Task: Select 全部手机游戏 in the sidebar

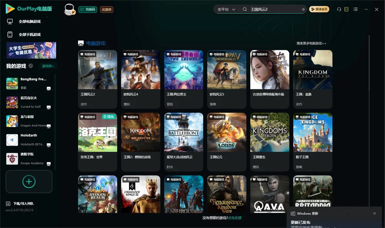Action: pos(30,35)
